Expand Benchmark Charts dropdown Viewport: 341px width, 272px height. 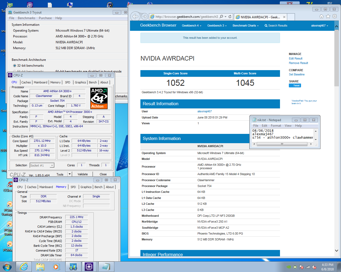(246, 26)
